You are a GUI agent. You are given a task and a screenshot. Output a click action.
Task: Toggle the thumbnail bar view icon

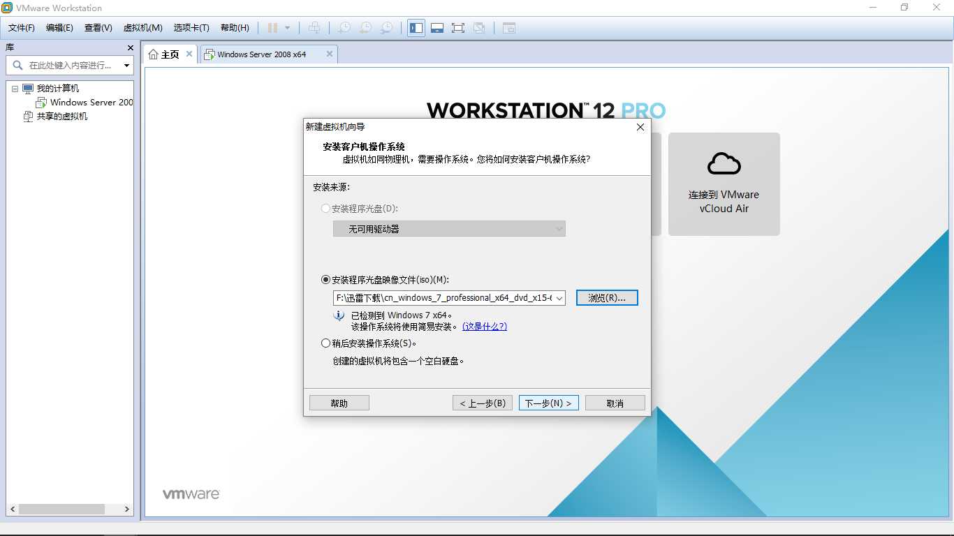[x=437, y=28]
